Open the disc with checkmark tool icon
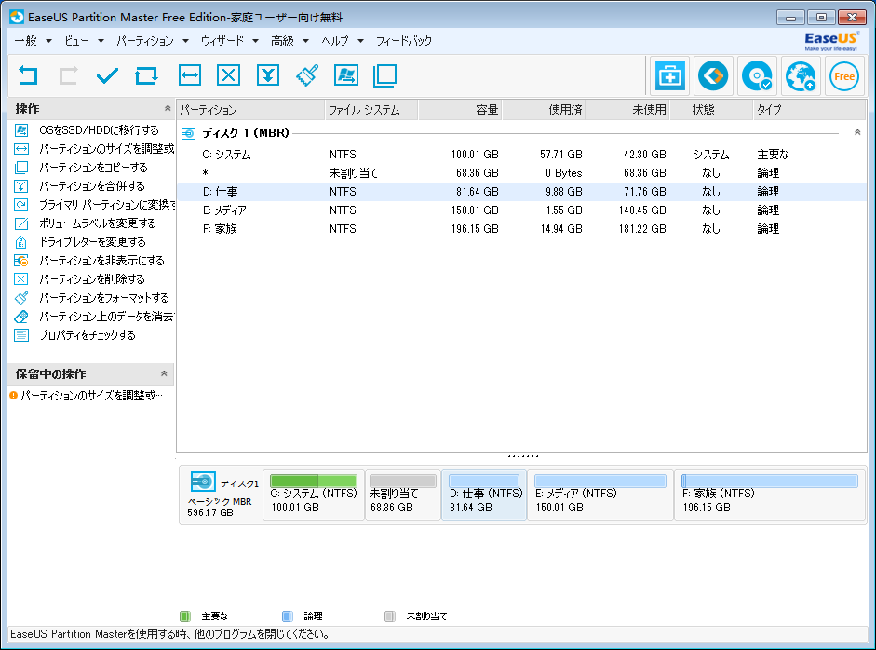 click(x=757, y=75)
